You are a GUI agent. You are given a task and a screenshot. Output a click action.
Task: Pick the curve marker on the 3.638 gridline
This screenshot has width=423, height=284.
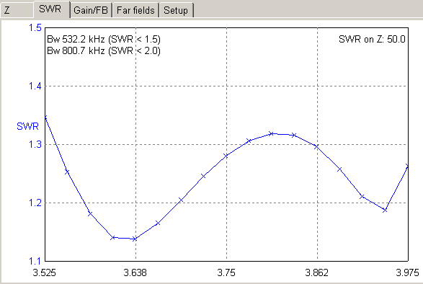tap(135, 239)
